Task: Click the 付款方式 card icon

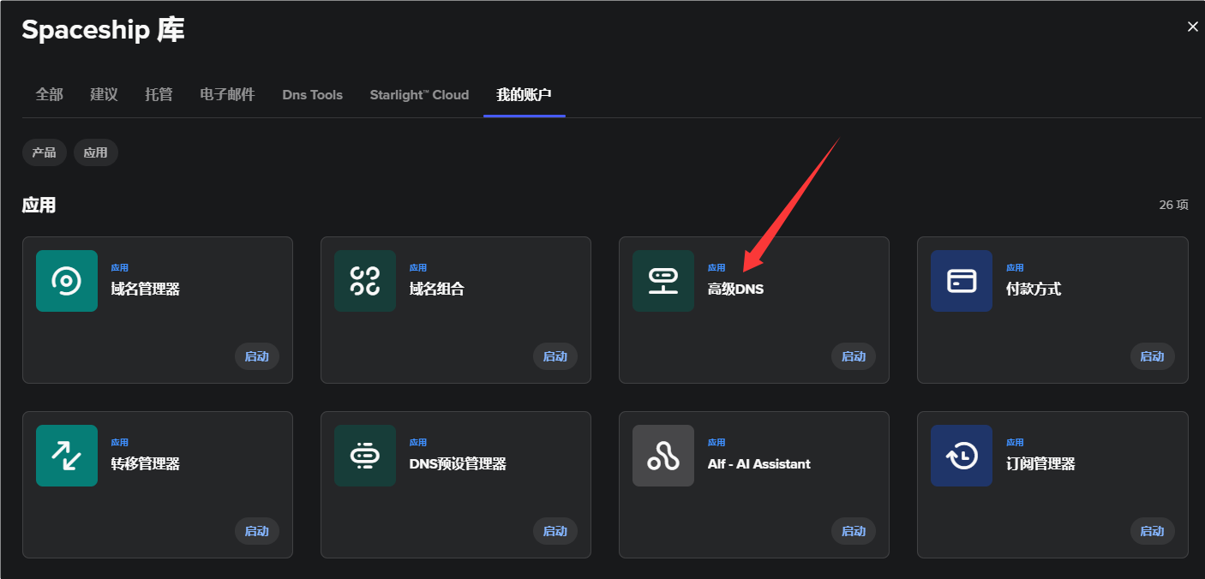Action: 962,281
